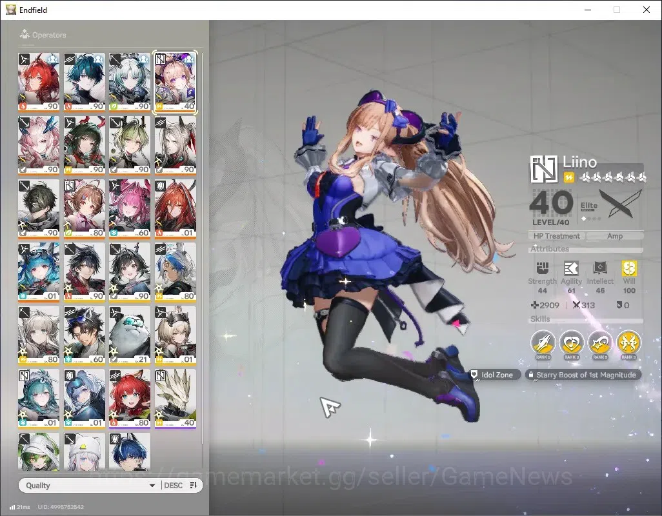
Task: Select the red-haired fox-eared operator level 80
Action: point(130,399)
